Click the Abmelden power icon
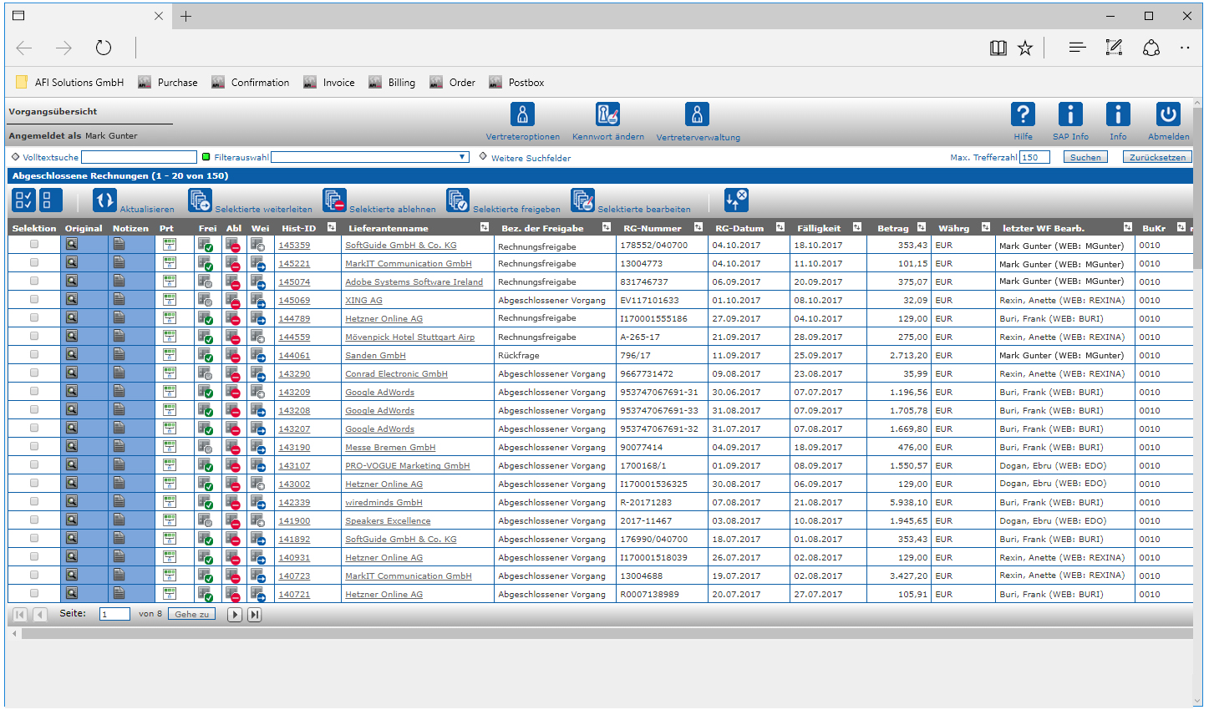This screenshot has height=715, width=1209. (x=1167, y=114)
